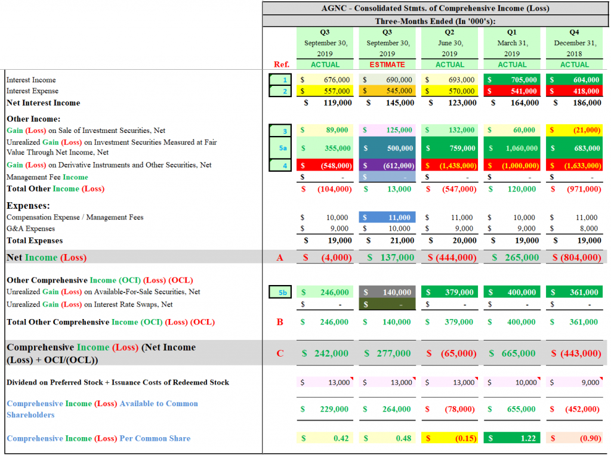The image size is (611, 455).
Task: Select the Q4 2018 per share value (0.90)
Action: tap(575, 438)
